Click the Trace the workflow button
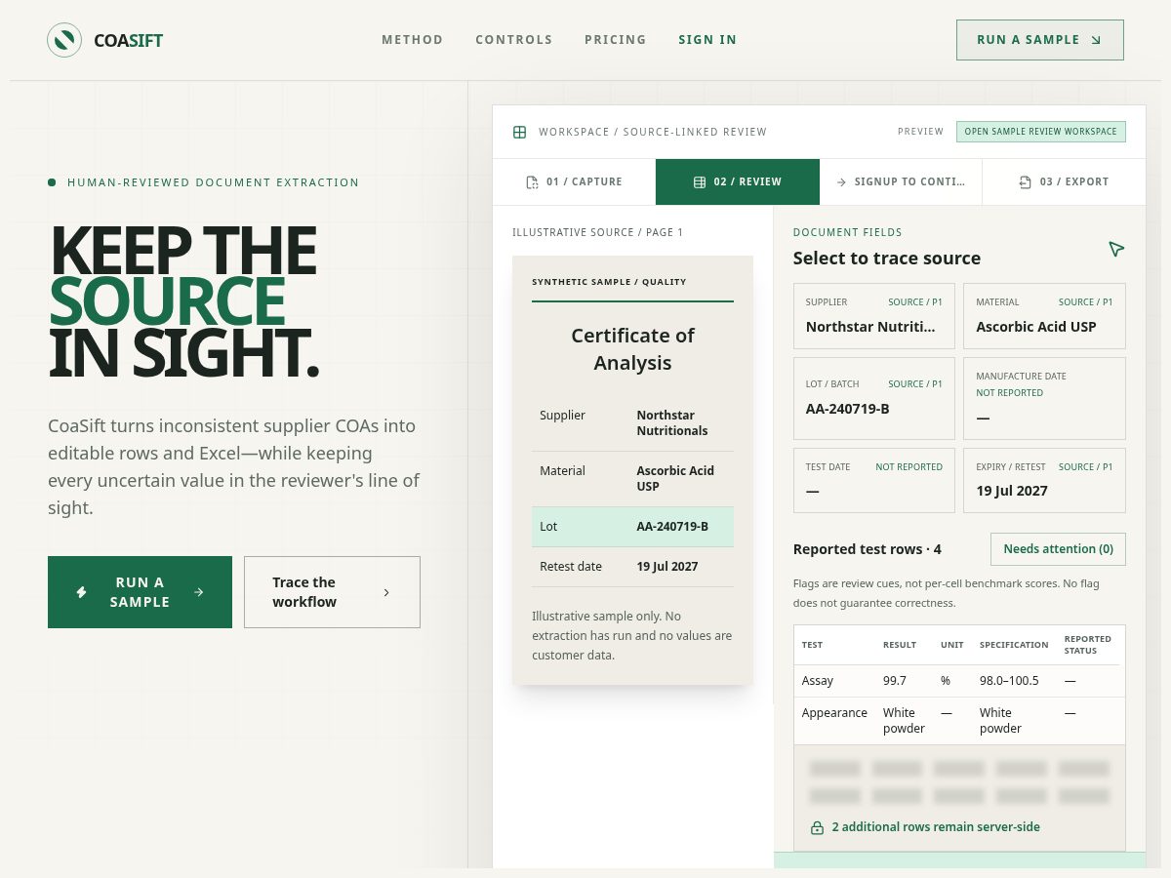1171x878 pixels. (332, 592)
